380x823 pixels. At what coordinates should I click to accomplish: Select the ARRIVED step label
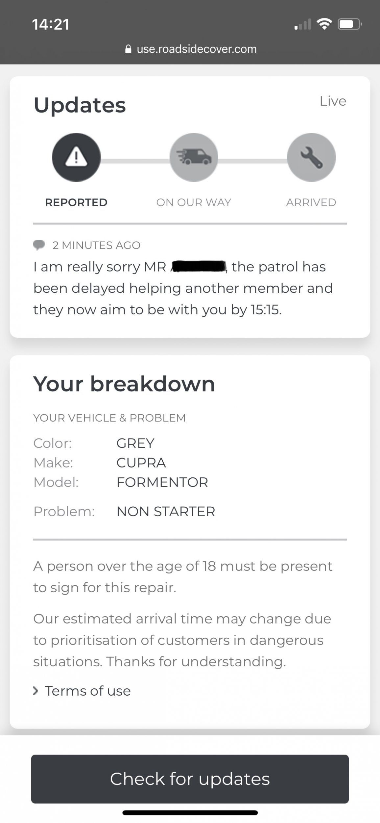[311, 202]
